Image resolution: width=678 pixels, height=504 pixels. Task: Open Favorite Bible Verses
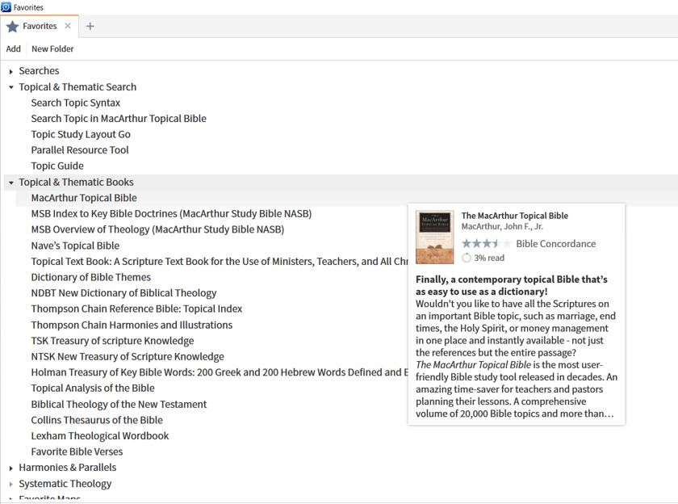[77, 452]
